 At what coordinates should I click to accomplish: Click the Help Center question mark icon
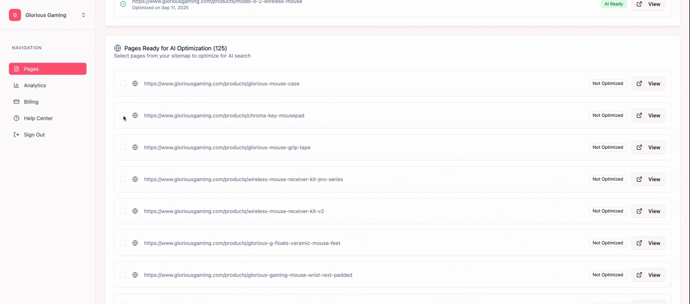pyautogui.click(x=16, y=118)
